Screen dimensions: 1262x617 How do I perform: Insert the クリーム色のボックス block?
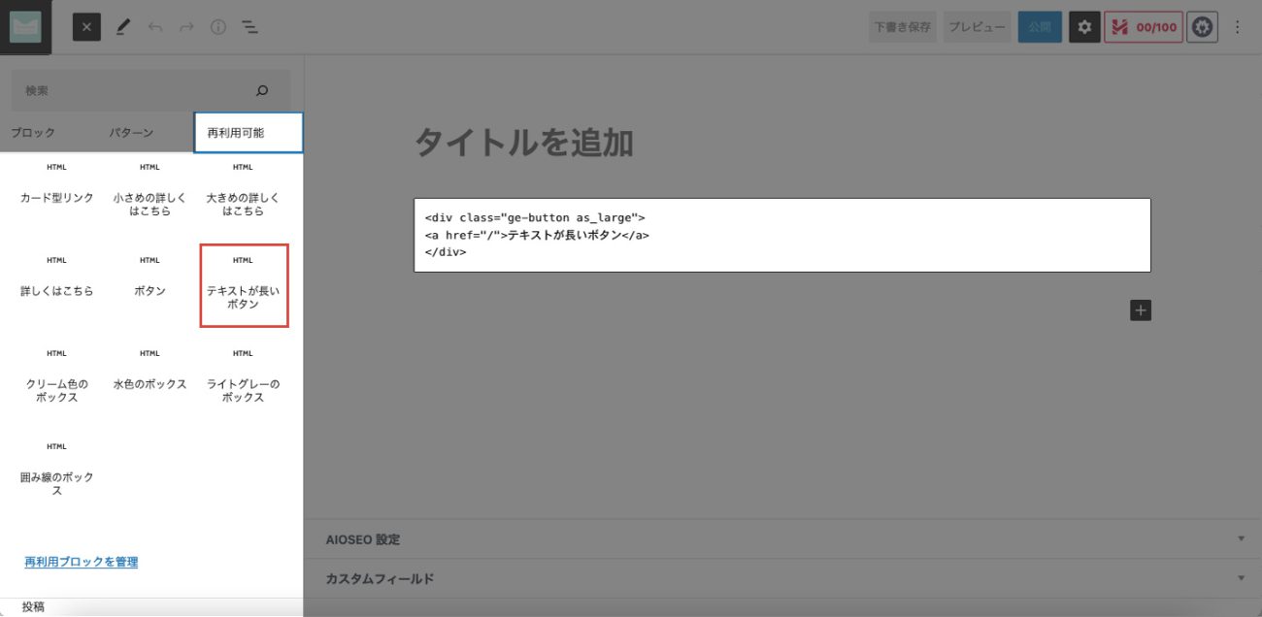[57, 378]
